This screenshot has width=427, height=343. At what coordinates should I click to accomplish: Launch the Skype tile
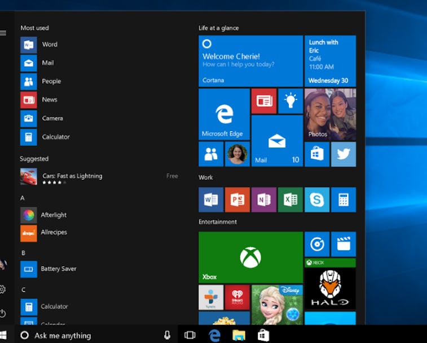pyautogui.click(x=317, y=199)
